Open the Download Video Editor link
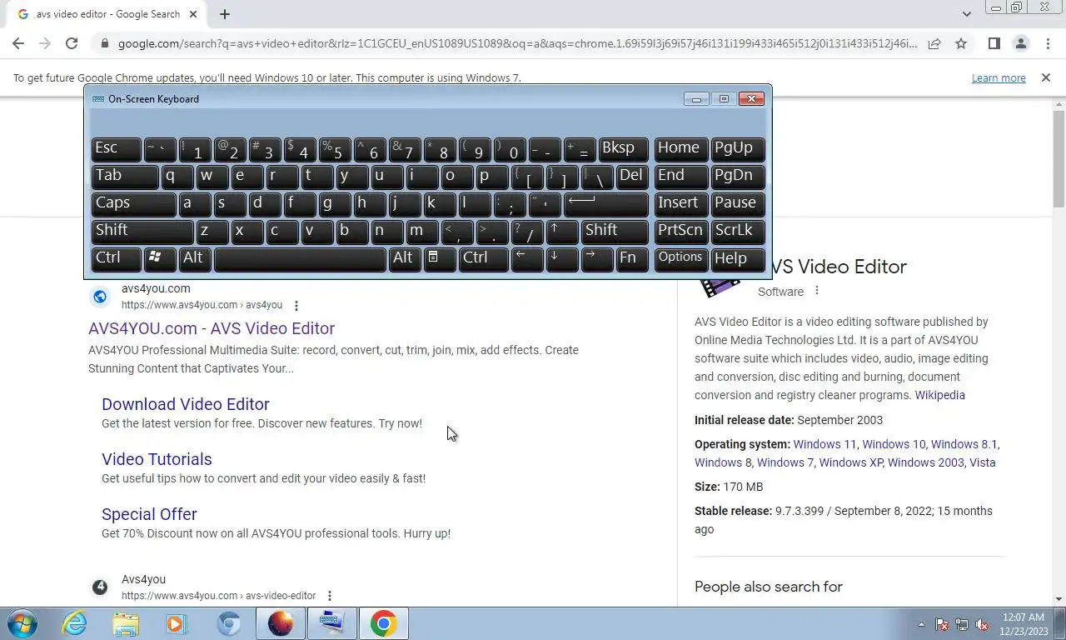Viewport: 1066px width, 640px height. (x=186, y=404)
